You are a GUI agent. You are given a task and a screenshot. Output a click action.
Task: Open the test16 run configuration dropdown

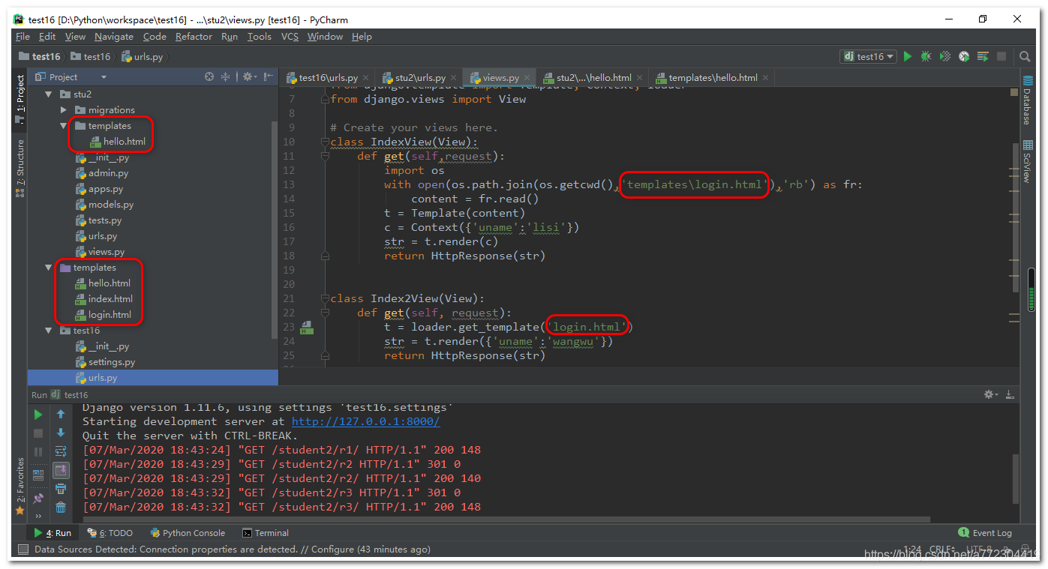pyautogui.click(x=869, y=56)
